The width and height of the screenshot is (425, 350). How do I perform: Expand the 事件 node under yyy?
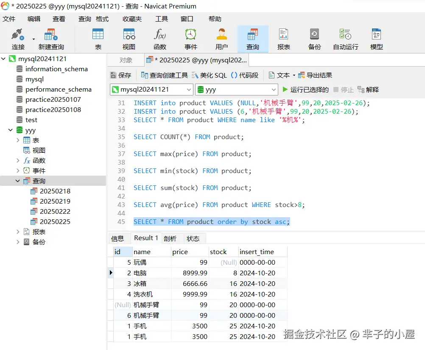(x=18, y=171)
